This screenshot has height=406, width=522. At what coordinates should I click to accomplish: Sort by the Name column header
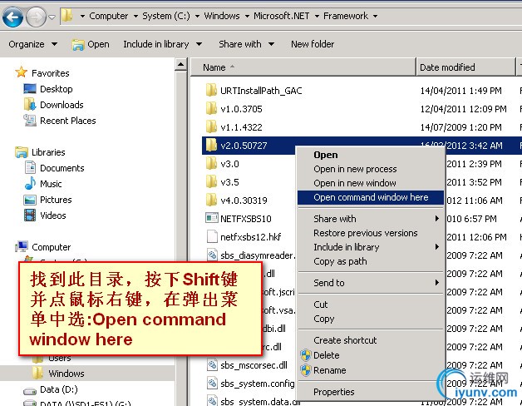pyautogui.click(x=303, y=67)
